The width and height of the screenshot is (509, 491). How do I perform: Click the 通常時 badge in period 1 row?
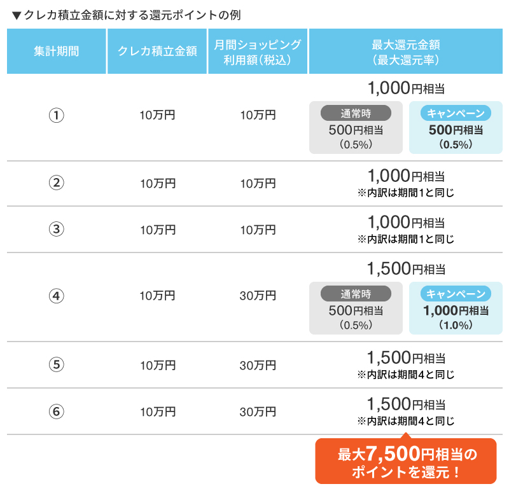click(356, 113)
